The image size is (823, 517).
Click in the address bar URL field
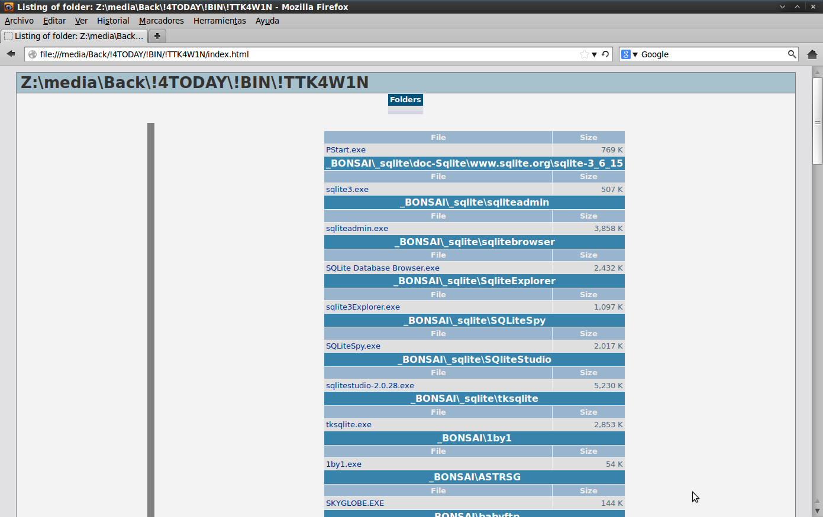tap(296, 54)
